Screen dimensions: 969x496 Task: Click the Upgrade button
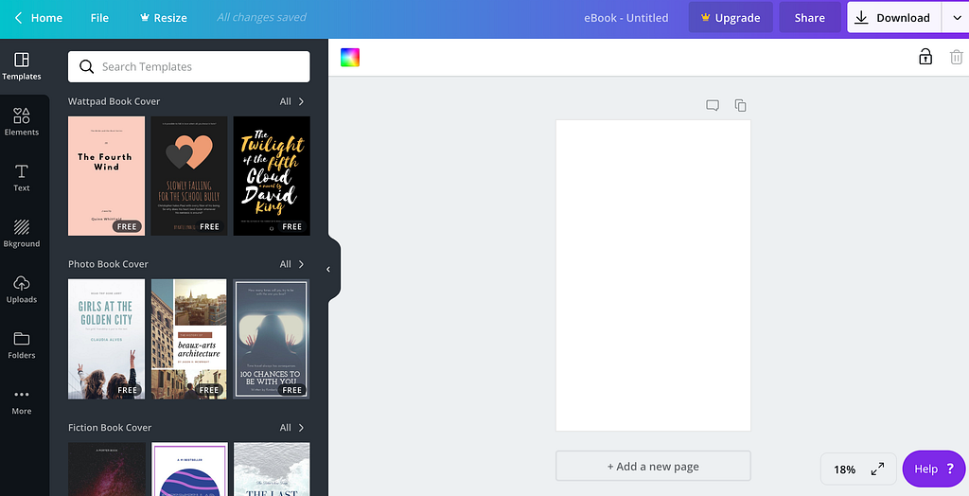(x=731, y=18)
